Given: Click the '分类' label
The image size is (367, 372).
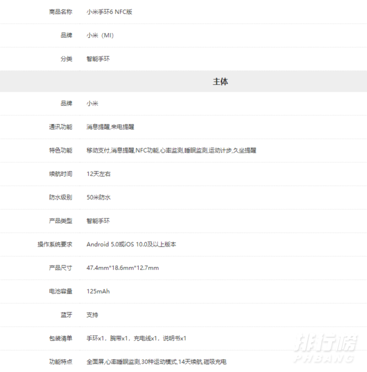Looking at the screenshot, I should pyautogui.click(x=66, y=59).
